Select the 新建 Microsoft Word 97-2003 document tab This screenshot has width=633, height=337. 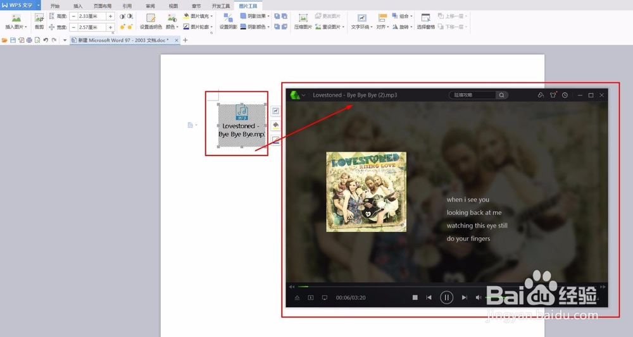123,40
